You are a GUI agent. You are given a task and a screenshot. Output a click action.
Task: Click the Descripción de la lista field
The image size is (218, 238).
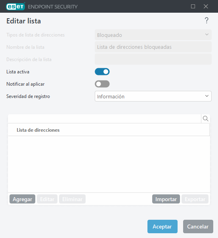point(153,59)
